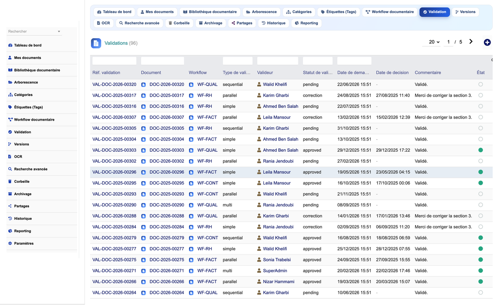The image size is (498, 308).
Task: Open validator link Rania Jendoubi for VAL-DOC-2026-00302
Action: point(278,161)
